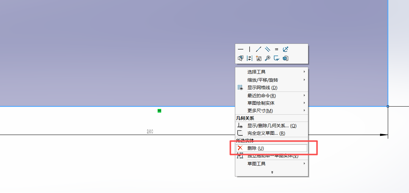409x193 pixels.
Task: Apply the vertical relation icon
Action: (250, 49)
